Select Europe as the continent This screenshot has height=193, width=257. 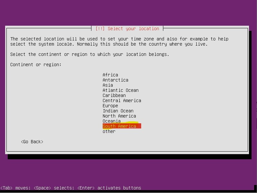pyautogui.click(x=110, y=106)
